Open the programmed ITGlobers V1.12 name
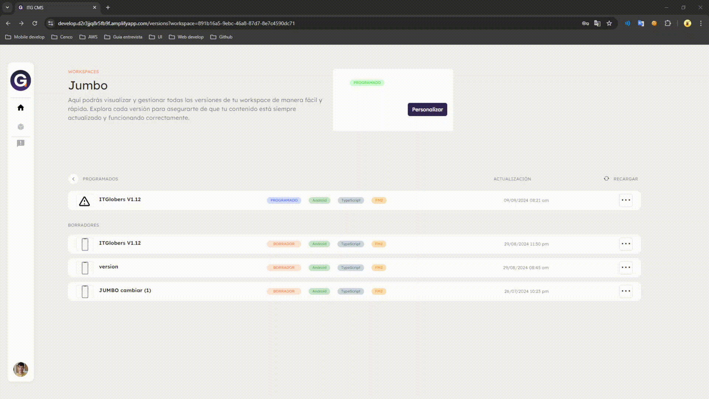 coord(120,199)
